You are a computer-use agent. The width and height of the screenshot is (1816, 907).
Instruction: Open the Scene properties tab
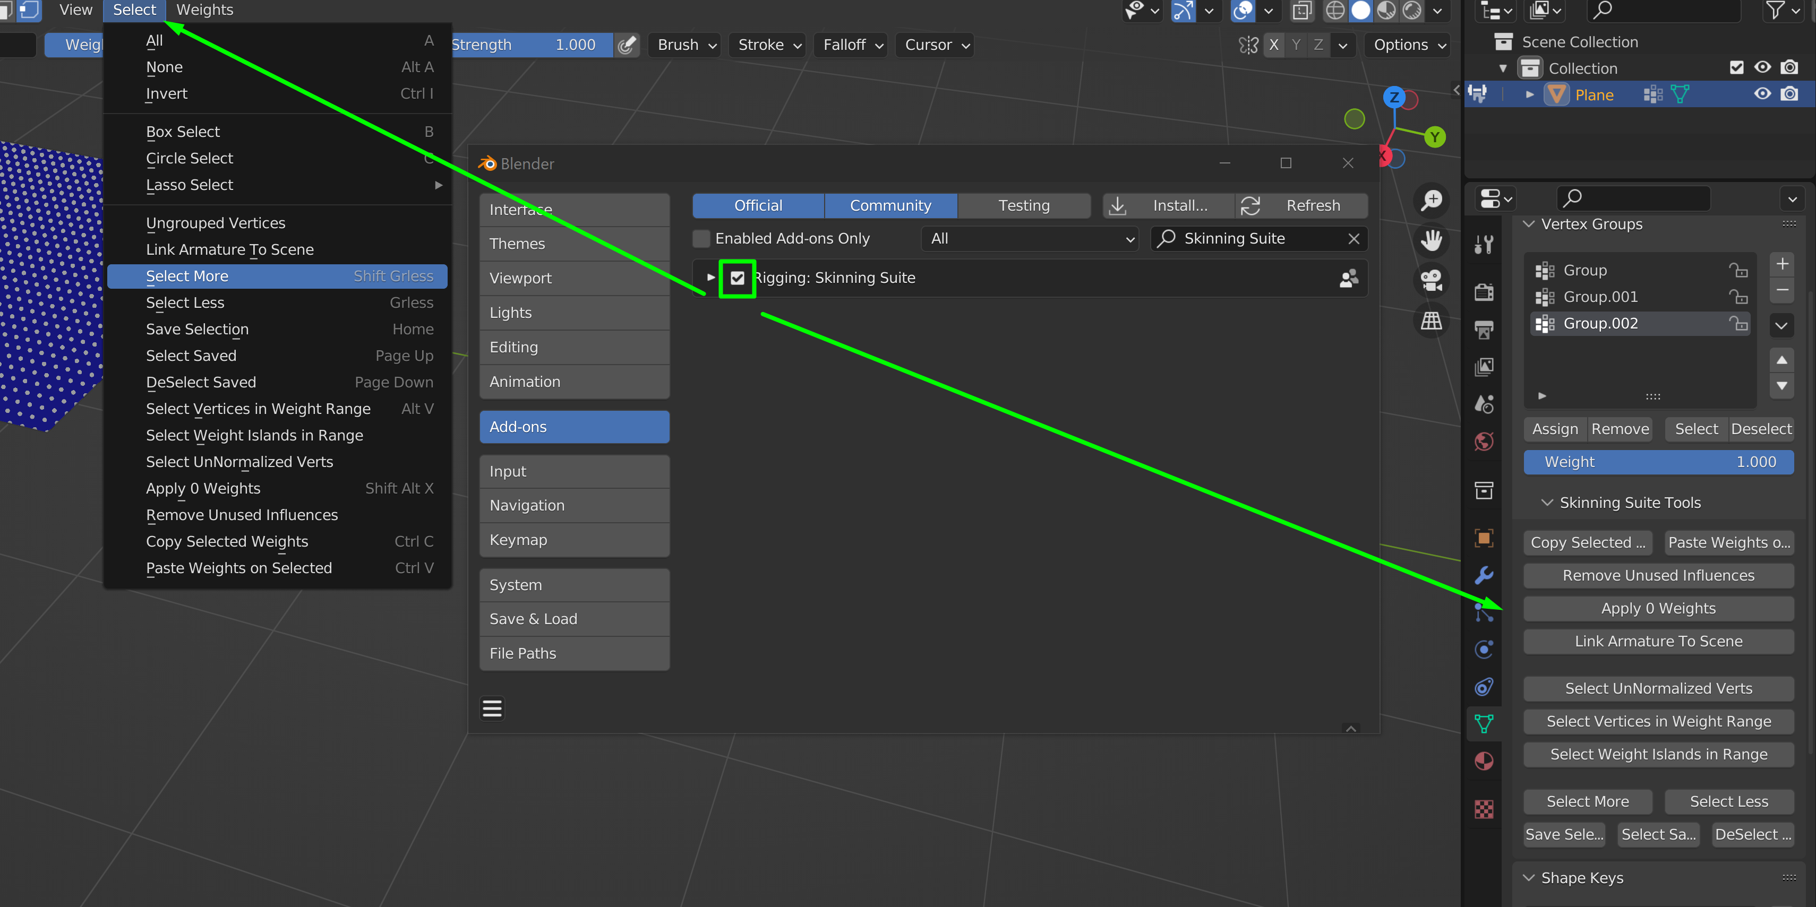(1484, 404)
